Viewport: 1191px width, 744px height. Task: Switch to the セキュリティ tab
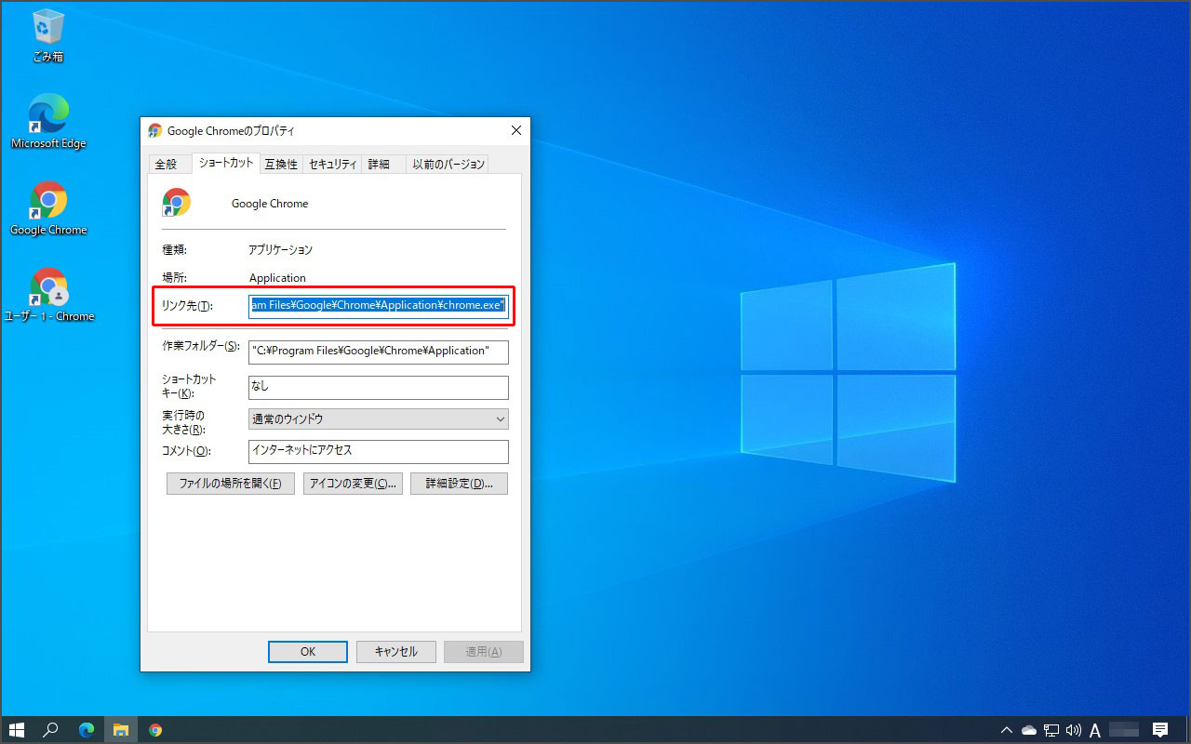point(333,164)
